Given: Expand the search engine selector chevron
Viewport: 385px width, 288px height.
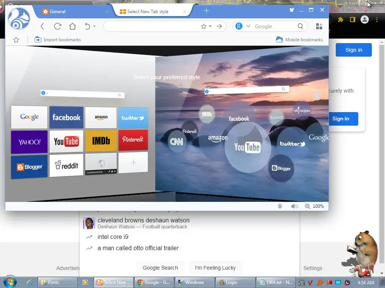Looking at the screenshot, I should pyautogui.click(x=248, y=26).
